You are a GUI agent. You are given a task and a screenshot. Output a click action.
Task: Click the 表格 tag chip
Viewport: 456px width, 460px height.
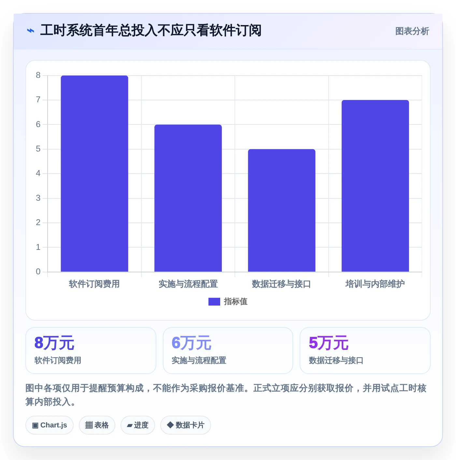[x=97, y=425]
